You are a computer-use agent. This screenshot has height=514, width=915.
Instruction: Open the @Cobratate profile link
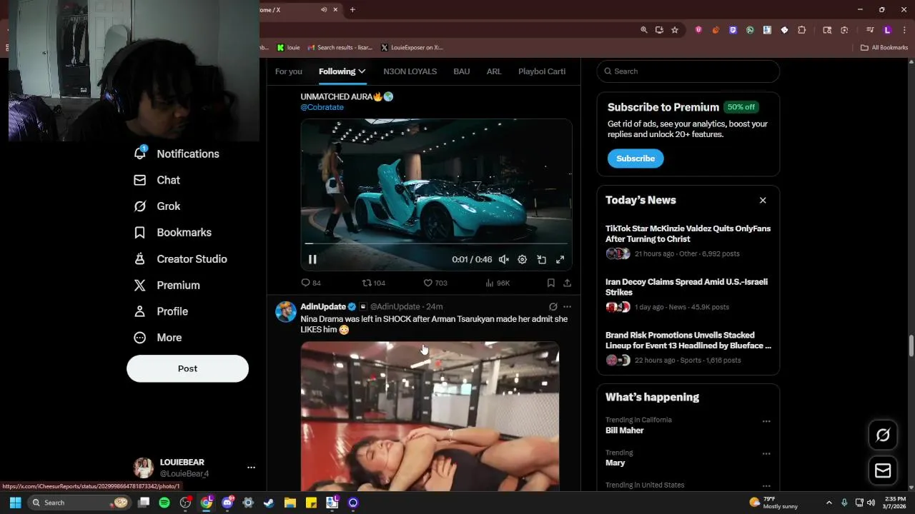tap(322, 107)
